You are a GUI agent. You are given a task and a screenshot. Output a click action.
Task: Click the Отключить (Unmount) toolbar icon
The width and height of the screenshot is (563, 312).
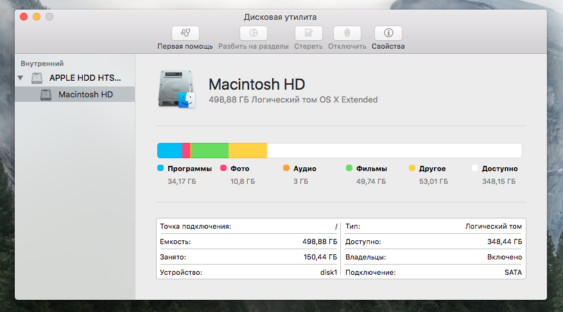pyautogui.click(x=347, y=33)
